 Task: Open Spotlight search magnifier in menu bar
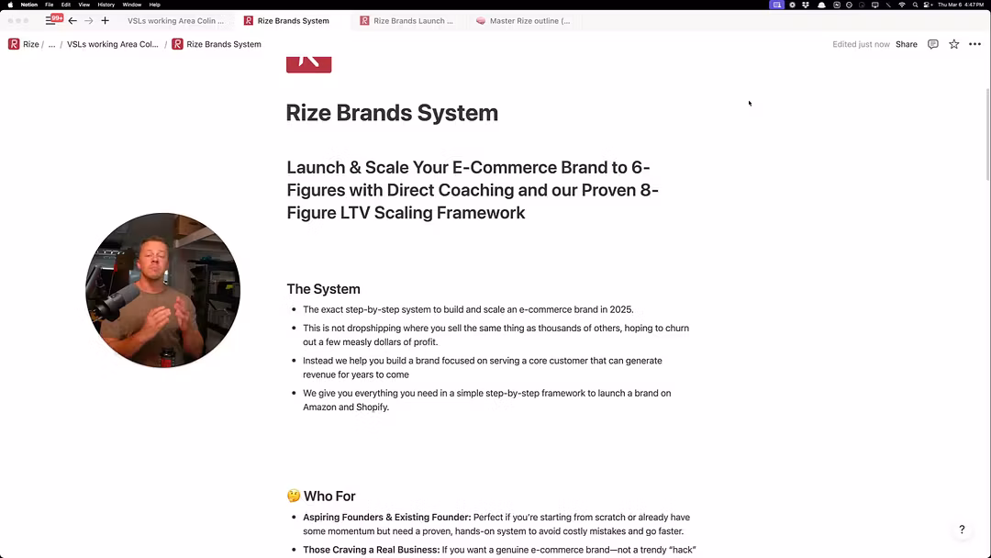[915, 5]
